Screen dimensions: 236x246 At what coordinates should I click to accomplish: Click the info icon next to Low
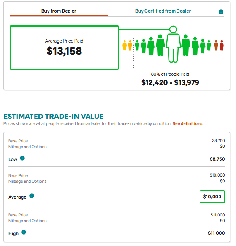tap(22, 158)
